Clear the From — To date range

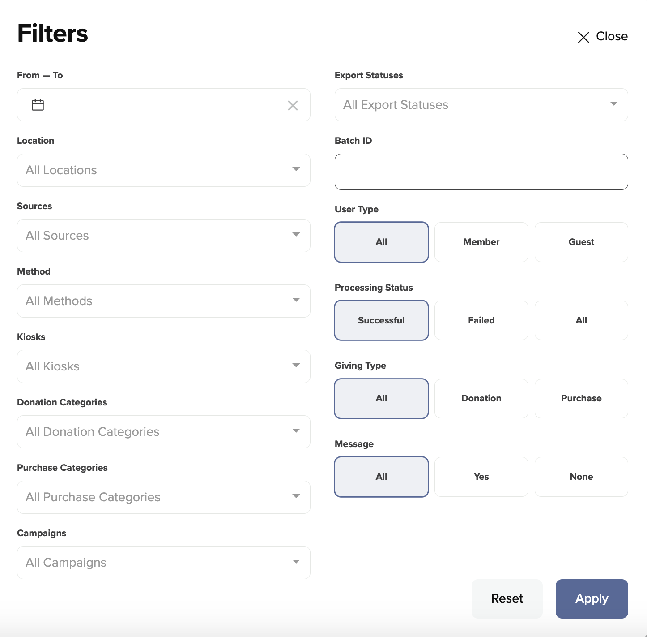293,106
